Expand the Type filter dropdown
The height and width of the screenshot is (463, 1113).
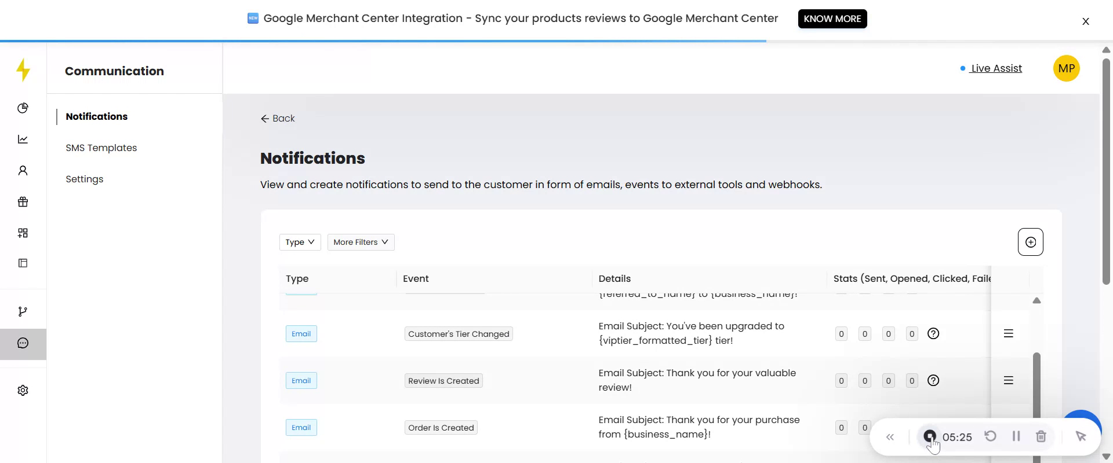[300, 242]
